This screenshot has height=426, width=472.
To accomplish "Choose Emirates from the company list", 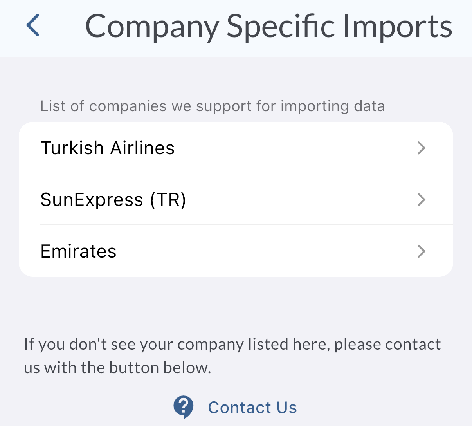I will [236, 251].
